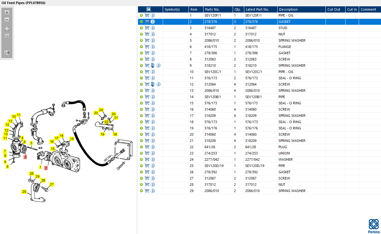This screenshot has height=234, width=381.
Task: Select callout 19 on the diagram
Action: (x=103, y=134)
